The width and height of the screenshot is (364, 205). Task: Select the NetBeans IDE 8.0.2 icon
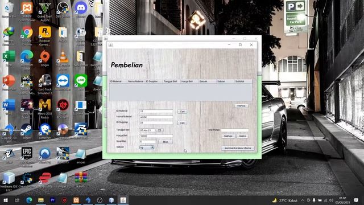pos(9,181)
